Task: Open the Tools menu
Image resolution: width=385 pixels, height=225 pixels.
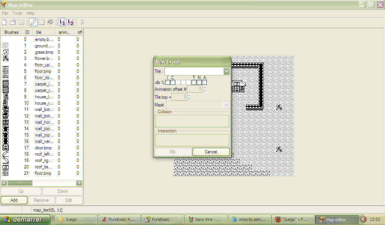Action: (17, 13)
